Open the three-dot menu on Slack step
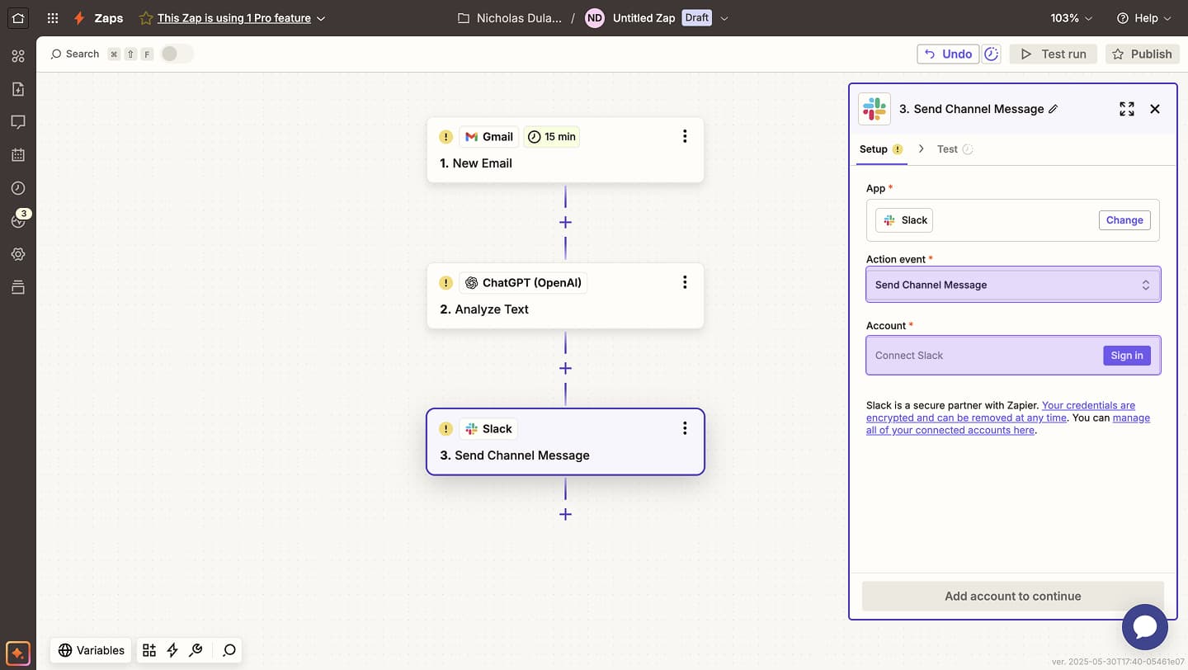Viewport: 1188px width, 670px height. coord(685,428)
